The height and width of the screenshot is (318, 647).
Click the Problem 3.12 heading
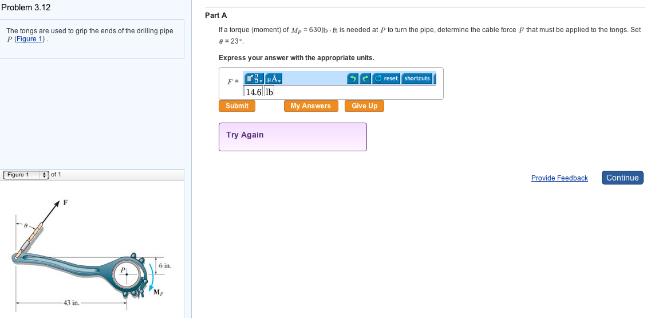click(x=26, y=7)
